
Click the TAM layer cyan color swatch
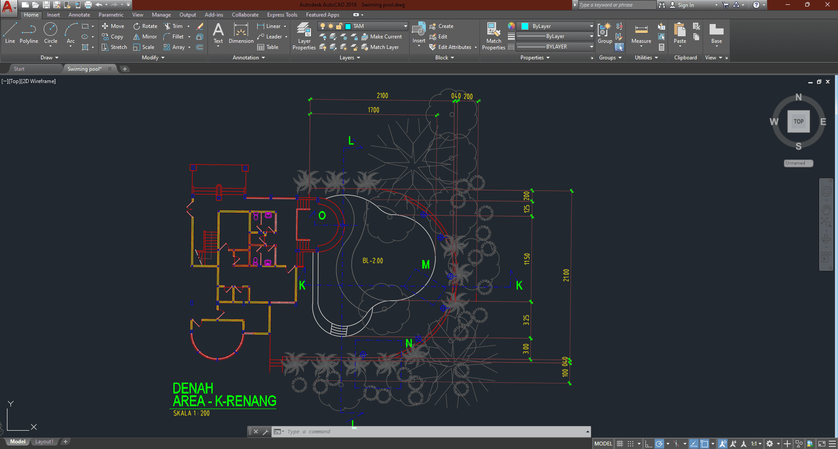coord(348,26)
